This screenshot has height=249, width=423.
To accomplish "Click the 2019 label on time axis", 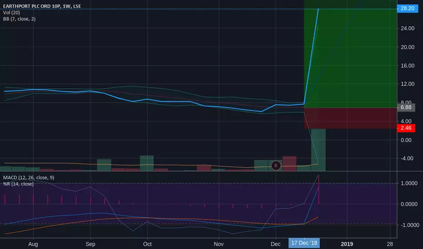I will [x=347, y=244].
